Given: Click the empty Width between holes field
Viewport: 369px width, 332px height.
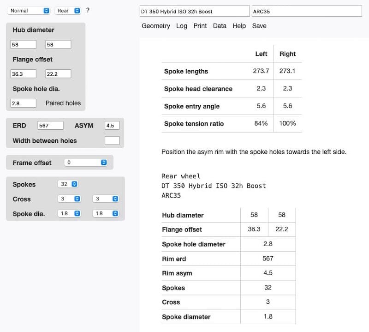Looking at the screenshot, I should point(112,140).
